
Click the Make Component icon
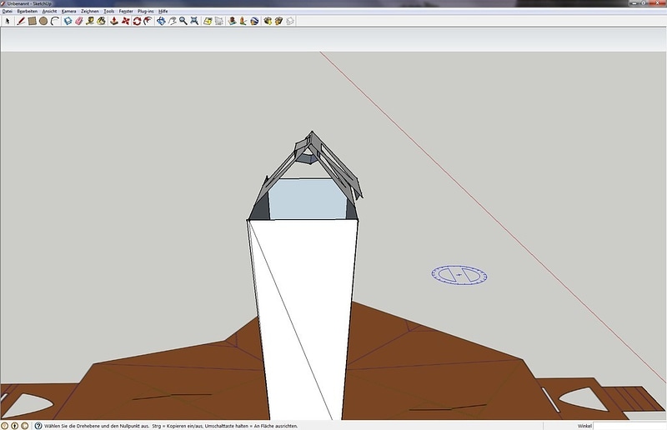point(68,21)
